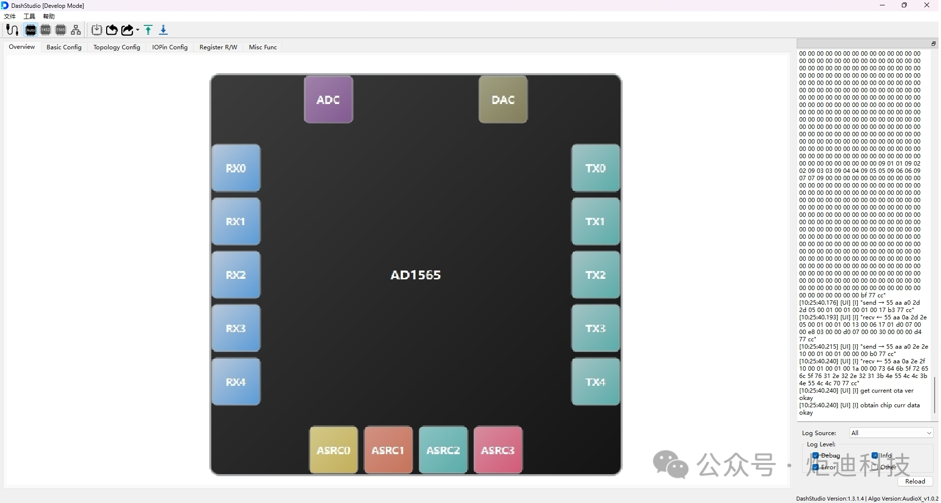Select the Auto chip detection icon

point(31,30)
